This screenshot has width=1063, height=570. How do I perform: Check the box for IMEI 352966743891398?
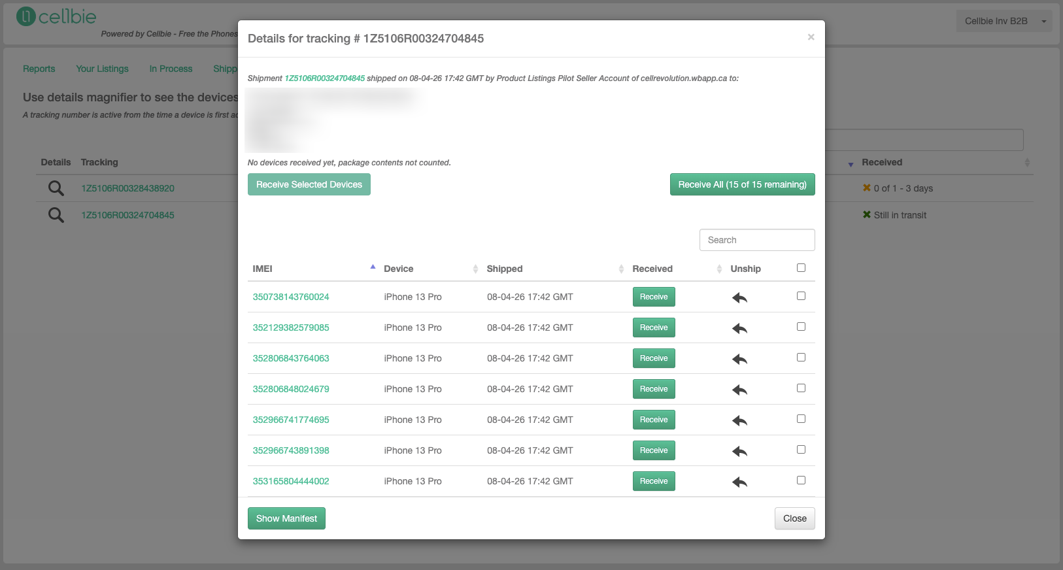tap(801, 450)
